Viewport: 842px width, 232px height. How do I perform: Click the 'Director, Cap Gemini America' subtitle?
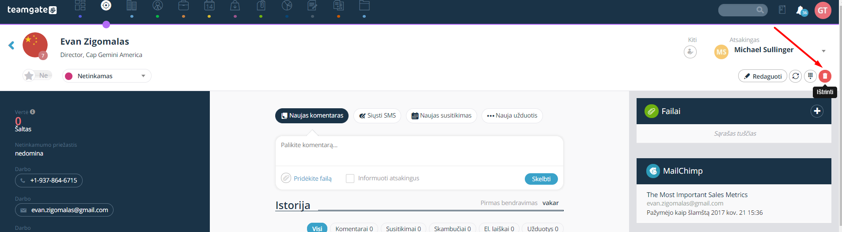tap(101, 55)
